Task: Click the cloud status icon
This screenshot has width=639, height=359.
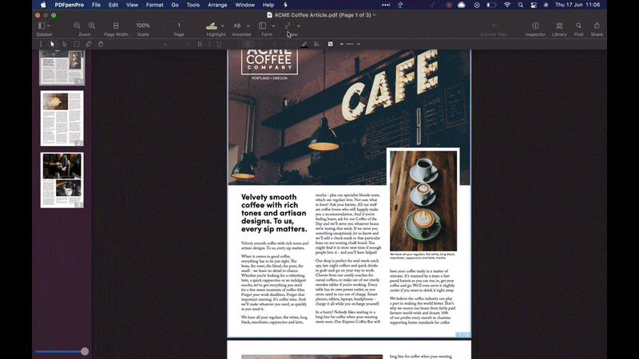Action: [x=462, y=5]
